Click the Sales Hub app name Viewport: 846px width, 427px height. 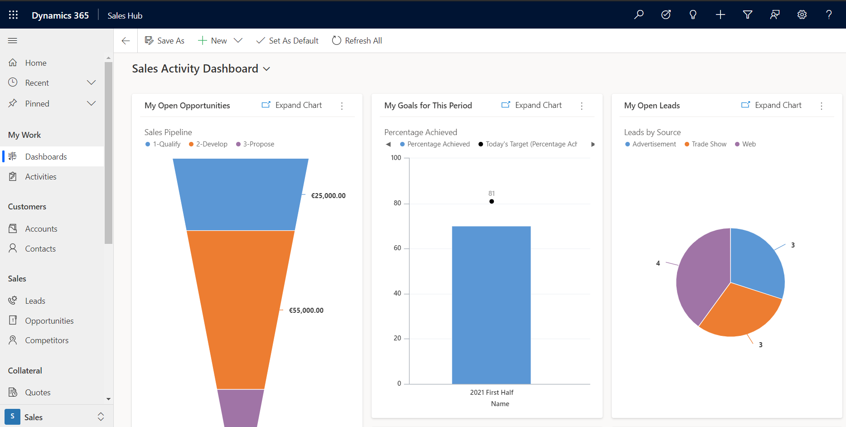coord(125,15)
